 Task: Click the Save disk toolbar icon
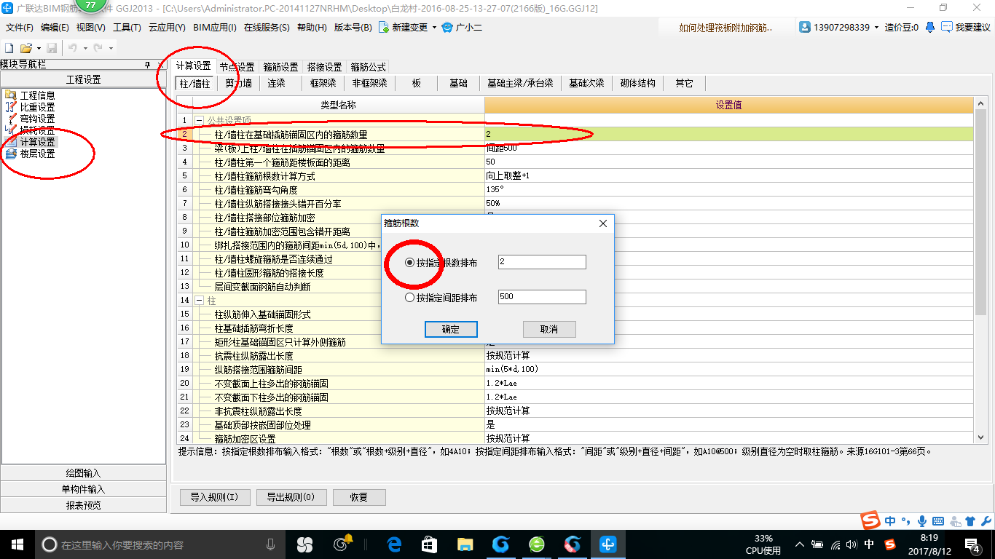(x=52, y=48)
